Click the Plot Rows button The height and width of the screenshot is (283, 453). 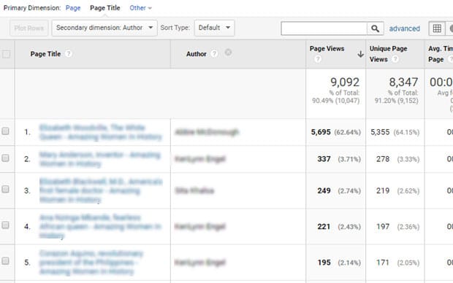pyautogui.click(x=29, y=28)
